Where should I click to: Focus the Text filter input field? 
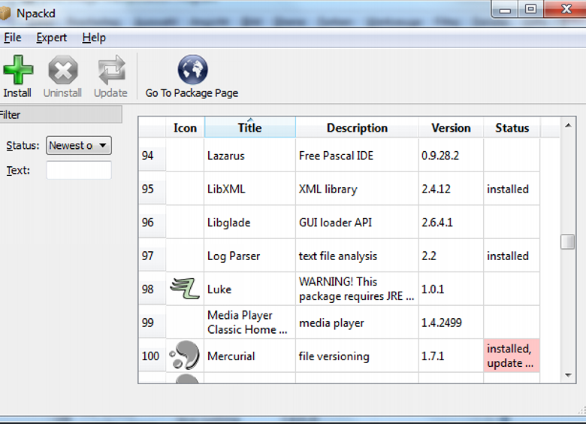pyautogui.click(x=78, y=171)
